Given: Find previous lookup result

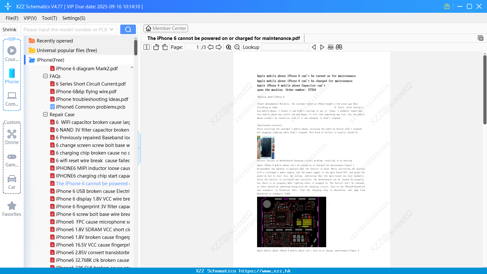Looking at the screenshot, I should click(314, 47).
